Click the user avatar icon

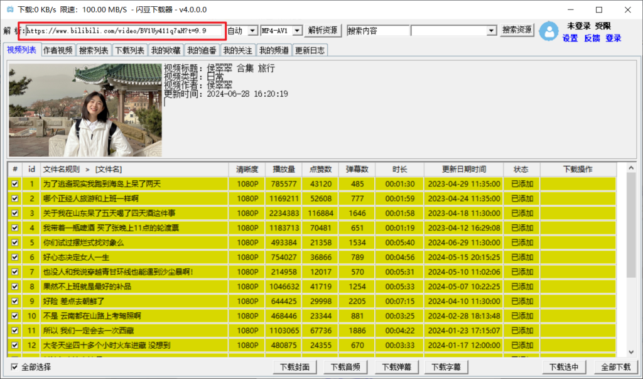549,31
